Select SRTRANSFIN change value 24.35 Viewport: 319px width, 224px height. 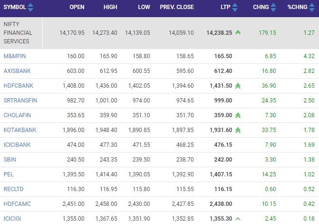[269, 101]
